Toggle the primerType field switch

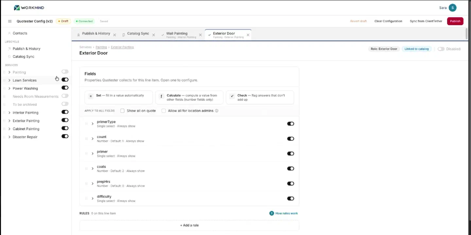[x=290, y=124]
